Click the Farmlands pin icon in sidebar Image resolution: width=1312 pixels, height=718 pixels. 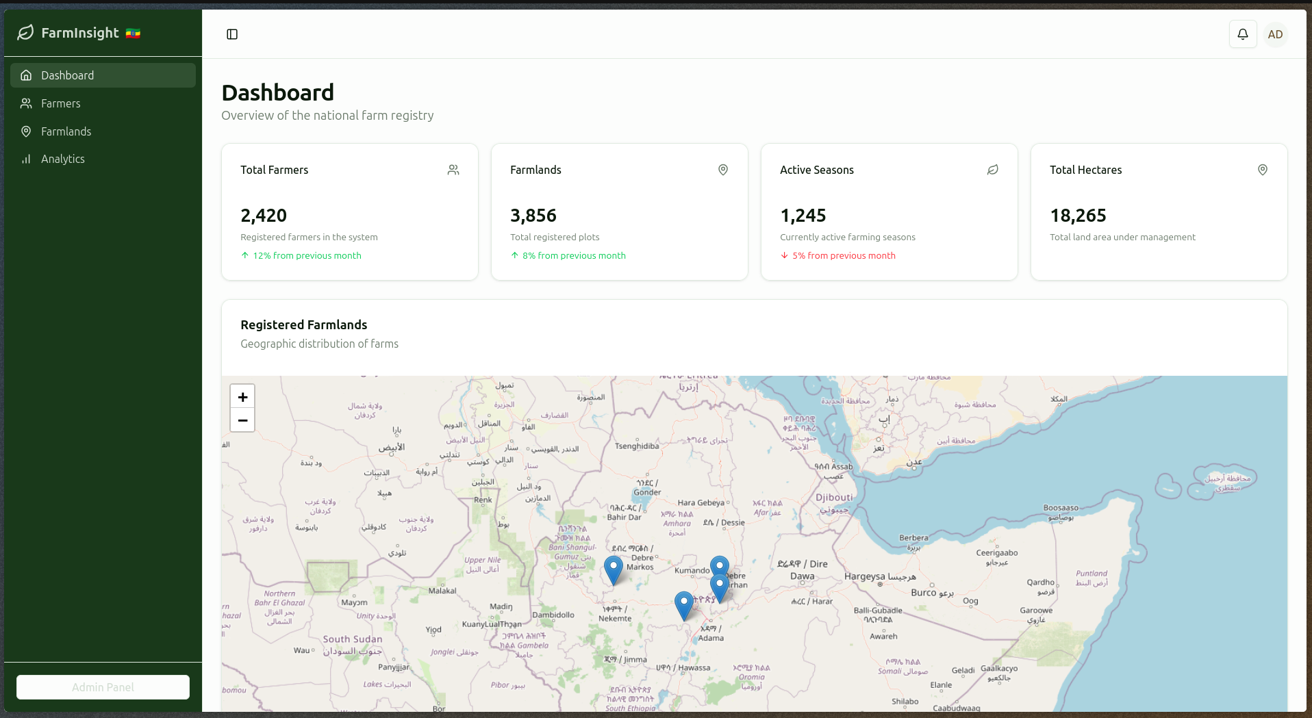pyautogui.click(x=26, y=131)
